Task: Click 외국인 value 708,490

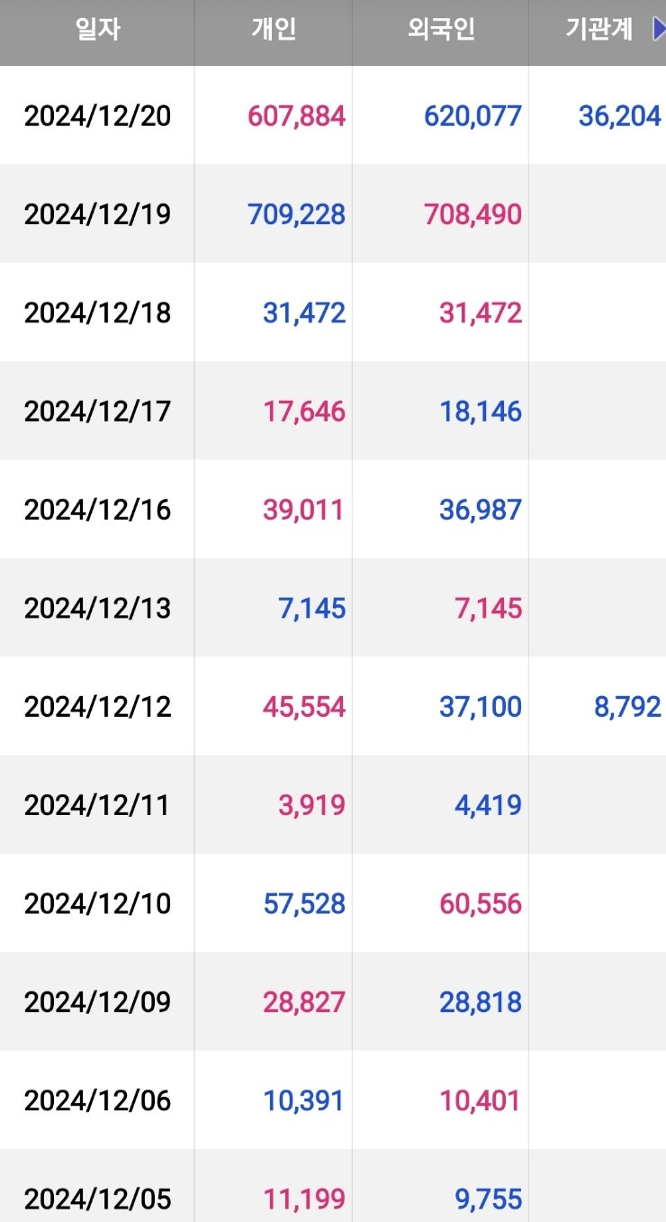Action: click(472, 214)
